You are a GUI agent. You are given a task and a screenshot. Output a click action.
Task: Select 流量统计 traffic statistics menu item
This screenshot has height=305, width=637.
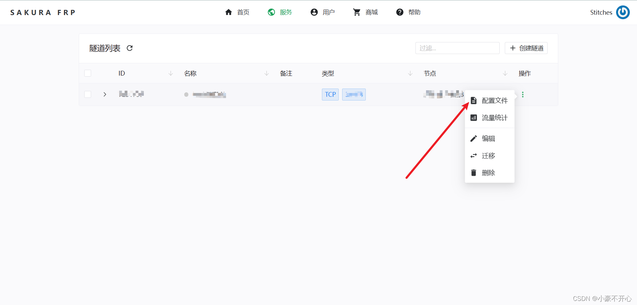pyautogui.click(x=489, y=118)
